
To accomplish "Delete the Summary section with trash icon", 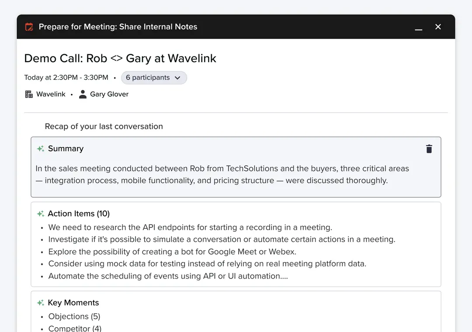I will 429,149.
